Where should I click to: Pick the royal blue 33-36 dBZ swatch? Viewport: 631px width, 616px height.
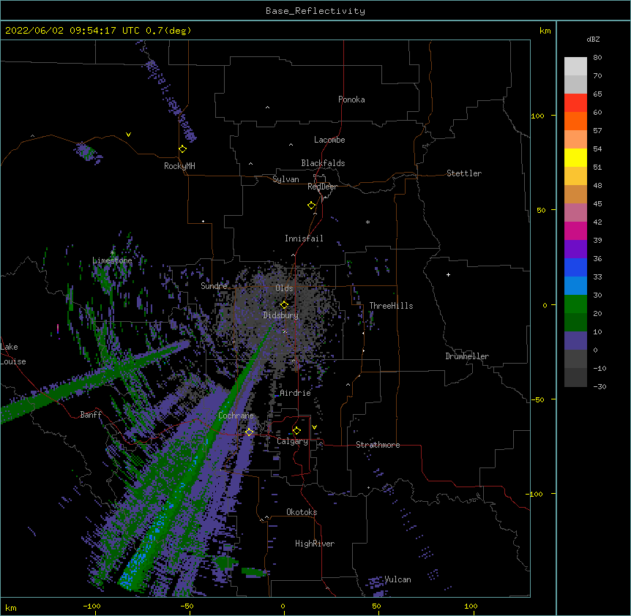click(575, 267)
